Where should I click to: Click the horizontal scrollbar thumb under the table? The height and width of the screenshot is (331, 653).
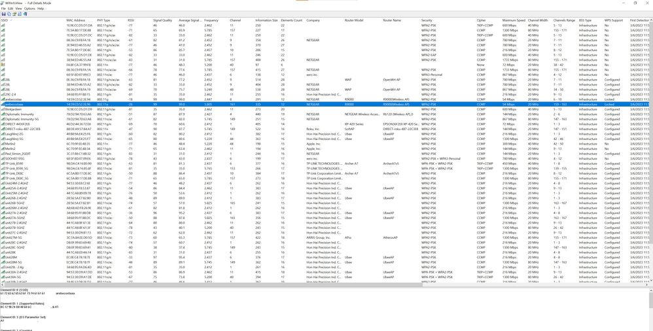click(213, 285)
